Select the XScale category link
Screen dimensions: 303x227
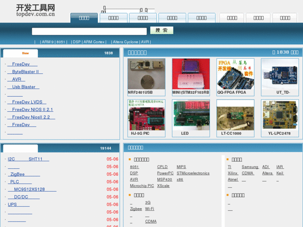(x=163, y=186)
